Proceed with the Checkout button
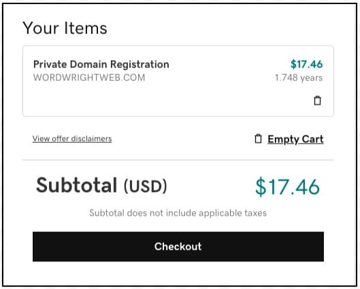This screenshot has width=360, height=289. coord(178,247)
